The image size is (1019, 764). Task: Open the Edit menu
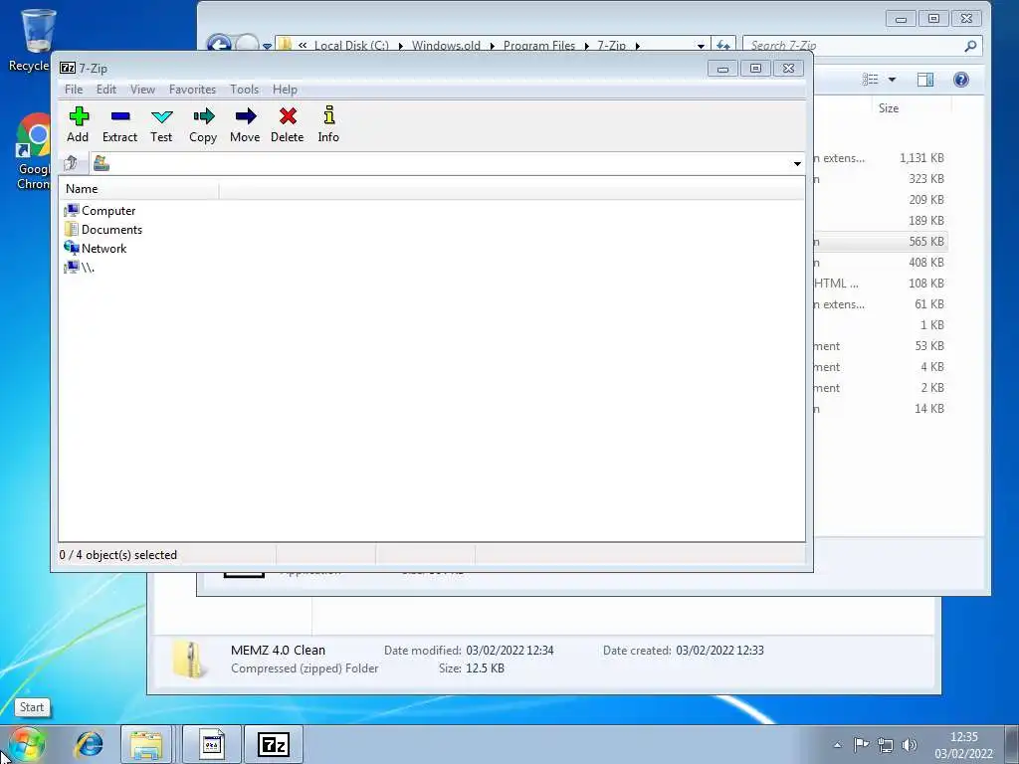[x=105, y=90]
